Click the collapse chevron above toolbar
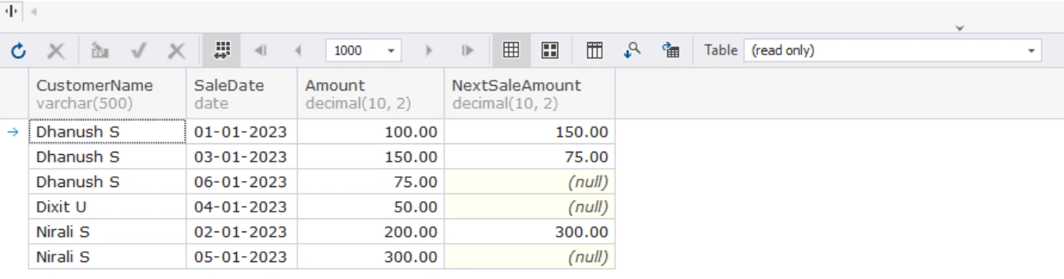 [x=959, y=28]
